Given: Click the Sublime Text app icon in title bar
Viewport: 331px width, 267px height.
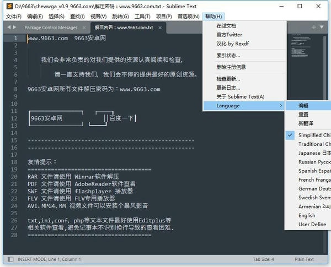Looking at the screenshot, I should pos(9,6).
